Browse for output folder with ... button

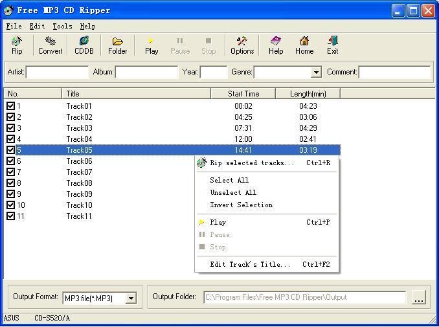coord(419,298)
